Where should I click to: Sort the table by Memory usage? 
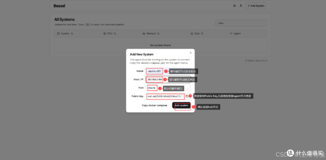coord(158,34)
